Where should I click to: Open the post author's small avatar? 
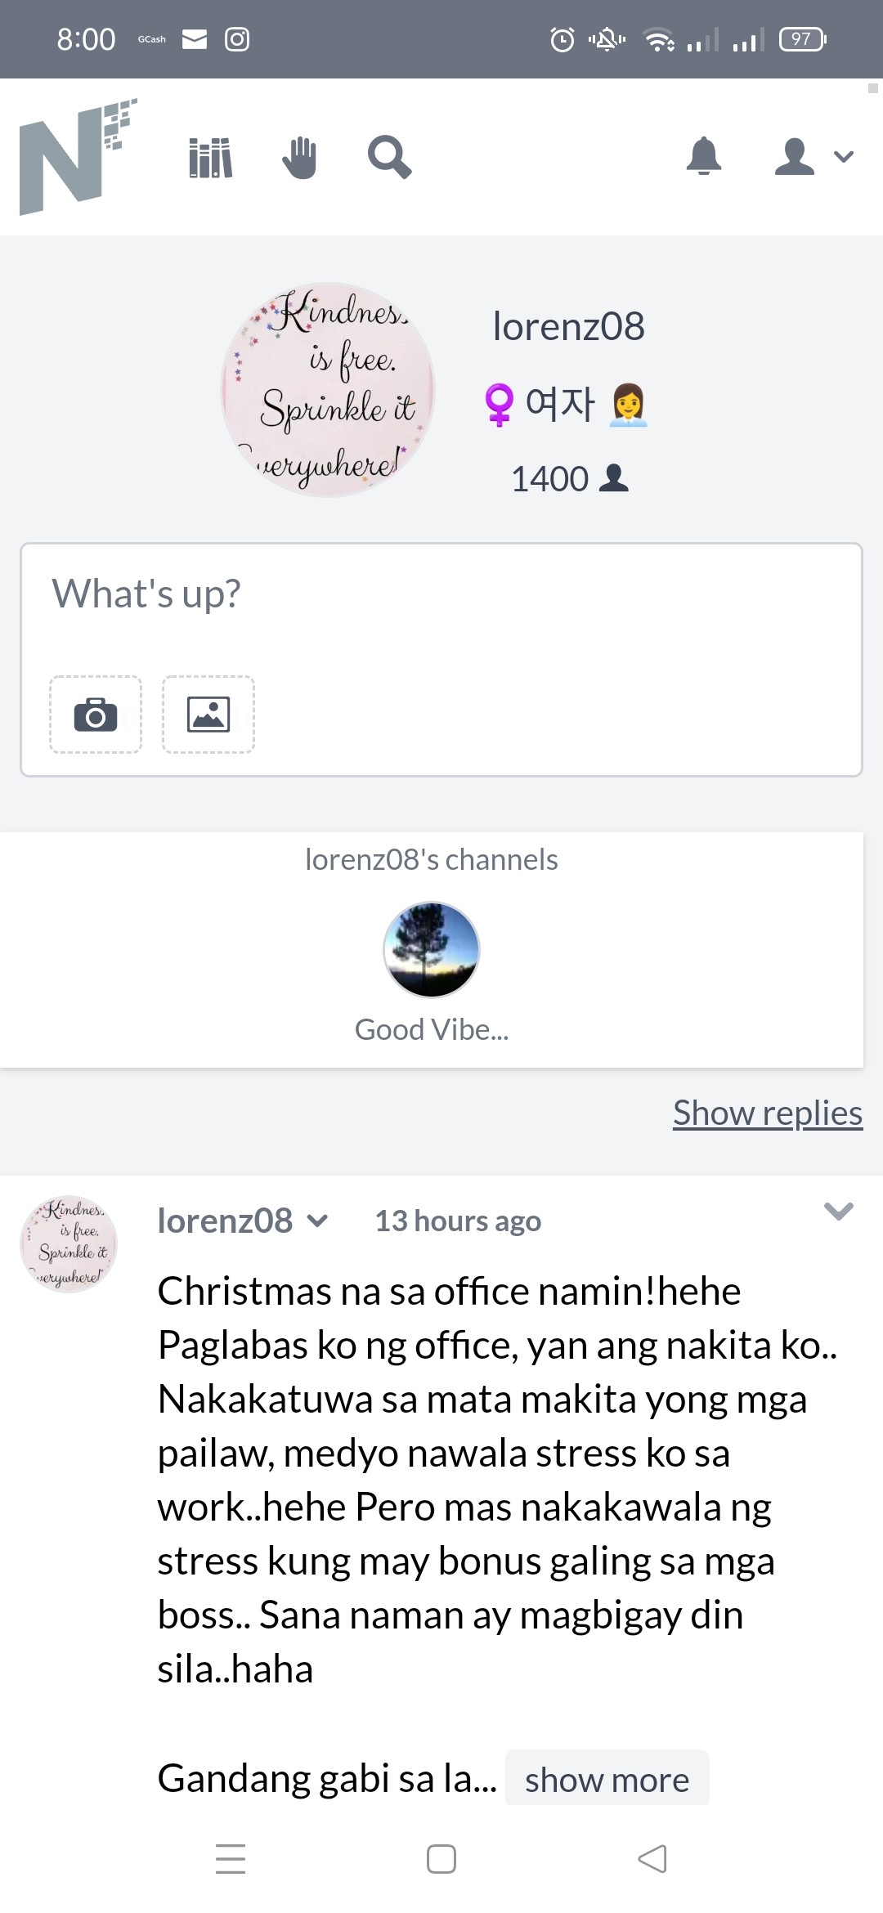pos(69,1244)
